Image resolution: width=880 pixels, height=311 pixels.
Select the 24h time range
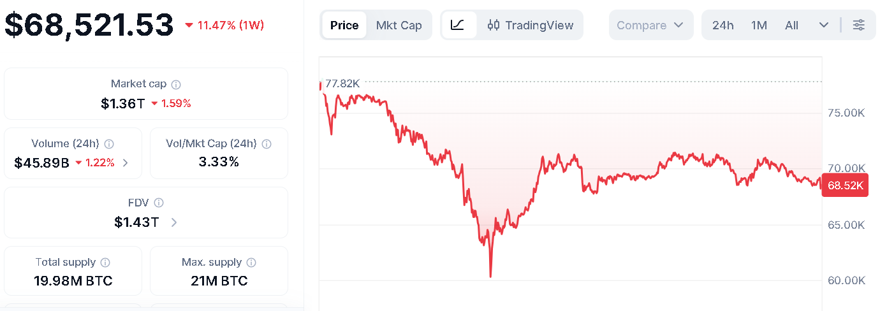pos(723,25)
